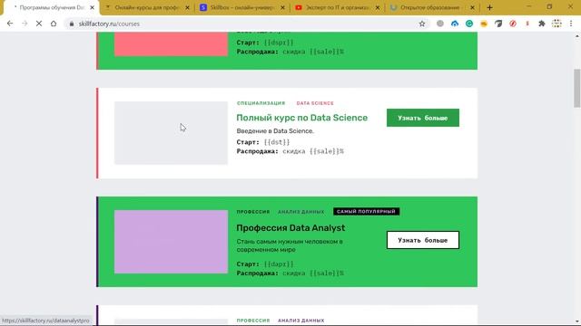Screen dimensions: 581x326
Task: Click 'Стань самым нужным человеком' description text
Action: tap(290, 245)
